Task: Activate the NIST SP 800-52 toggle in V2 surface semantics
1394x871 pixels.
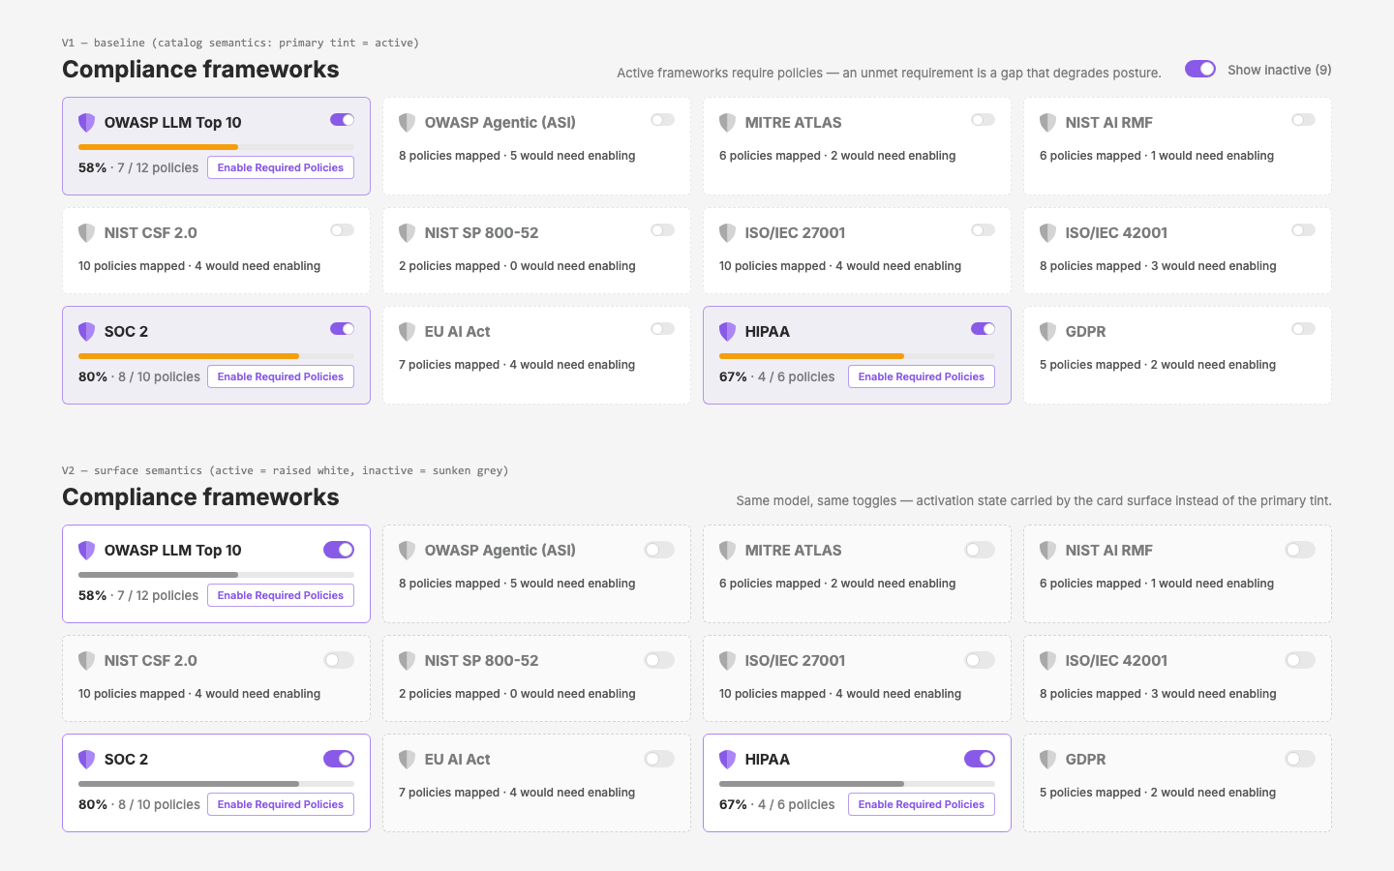Action: pos(659,660)
